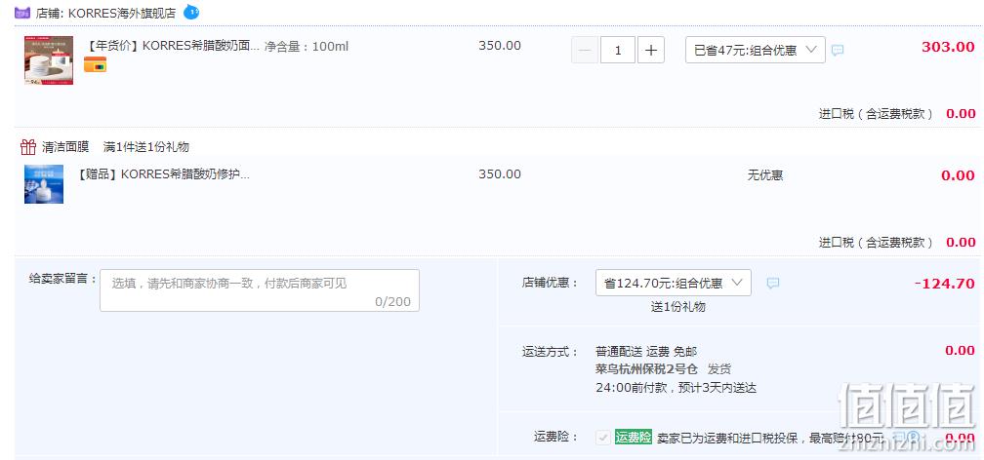Click the gift box icon beside 清洁面膜

click(28, 146)
